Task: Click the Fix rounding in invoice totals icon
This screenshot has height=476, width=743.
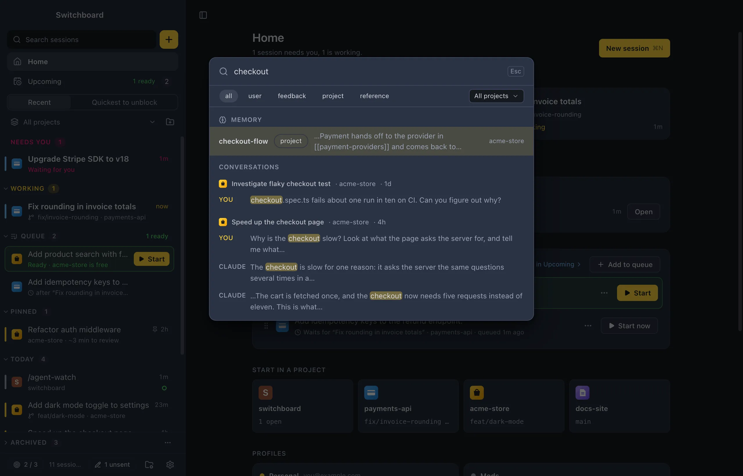Action: pos(17,211)
